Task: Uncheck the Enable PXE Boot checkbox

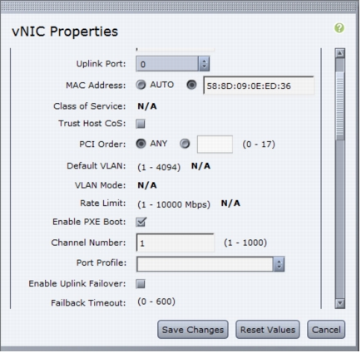Action: click(x=141, y=222)
